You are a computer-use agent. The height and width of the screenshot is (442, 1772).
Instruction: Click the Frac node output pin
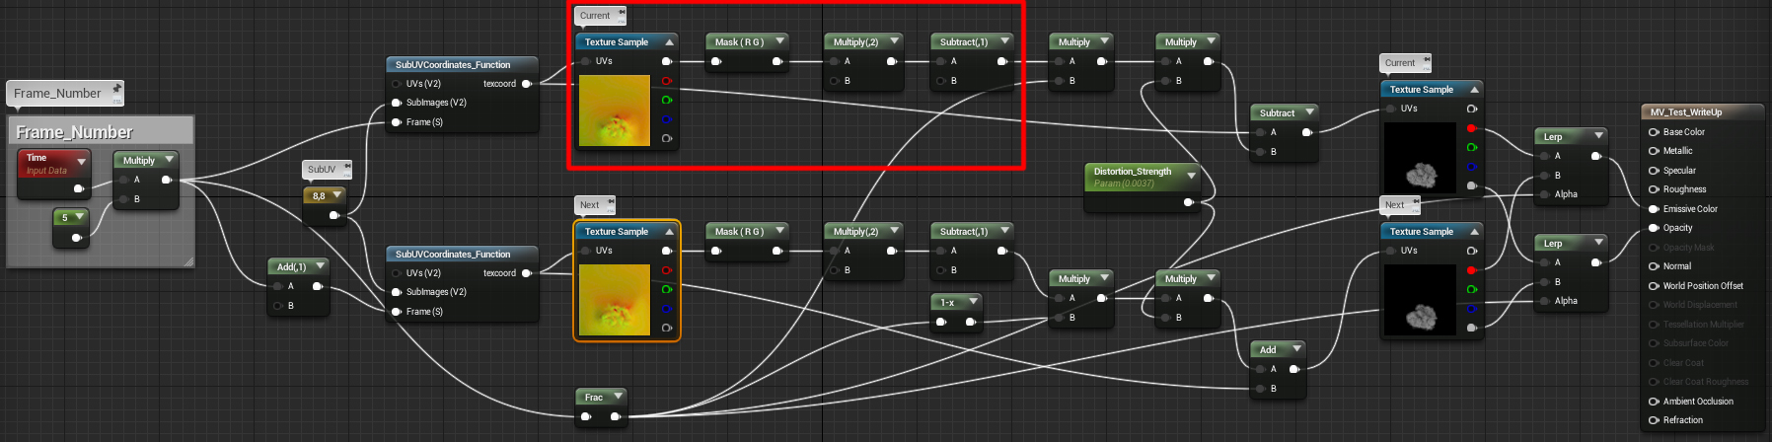click(616, 416)
